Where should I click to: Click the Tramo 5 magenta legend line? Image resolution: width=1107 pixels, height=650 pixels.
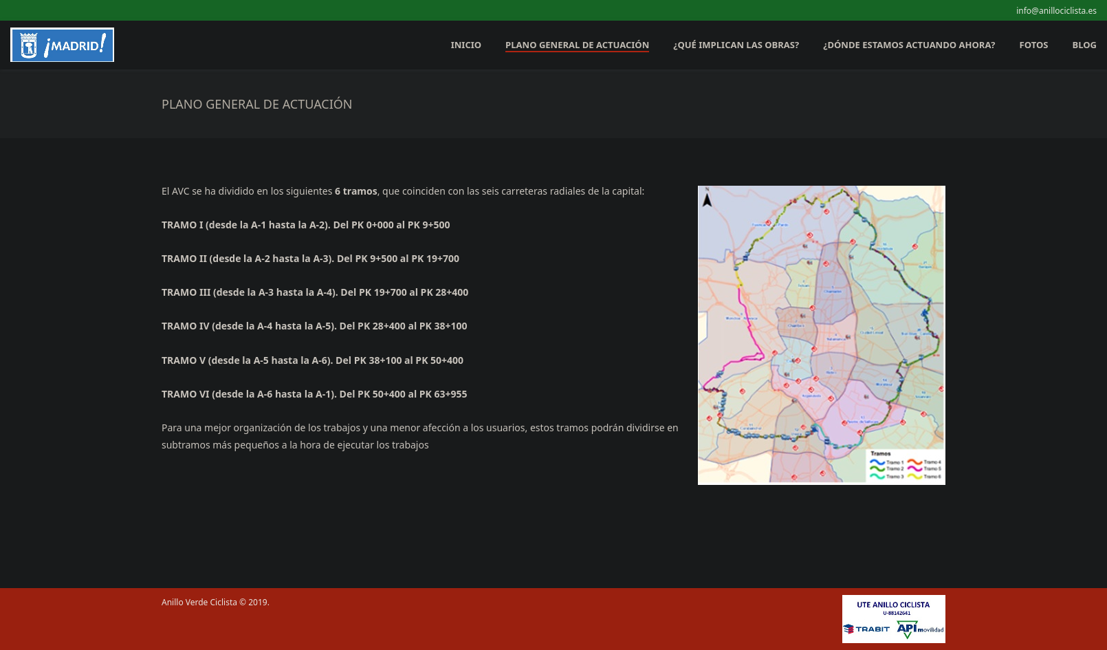tap(914, 469)
